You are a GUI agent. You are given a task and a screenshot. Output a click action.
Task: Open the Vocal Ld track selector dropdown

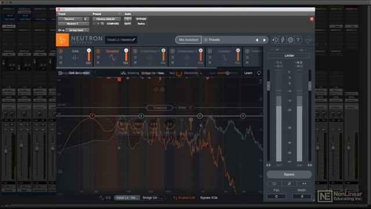(x=70, y=19)
